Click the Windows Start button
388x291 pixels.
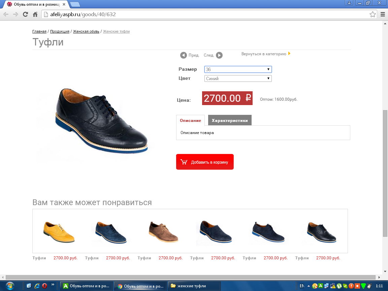(10, 286)
